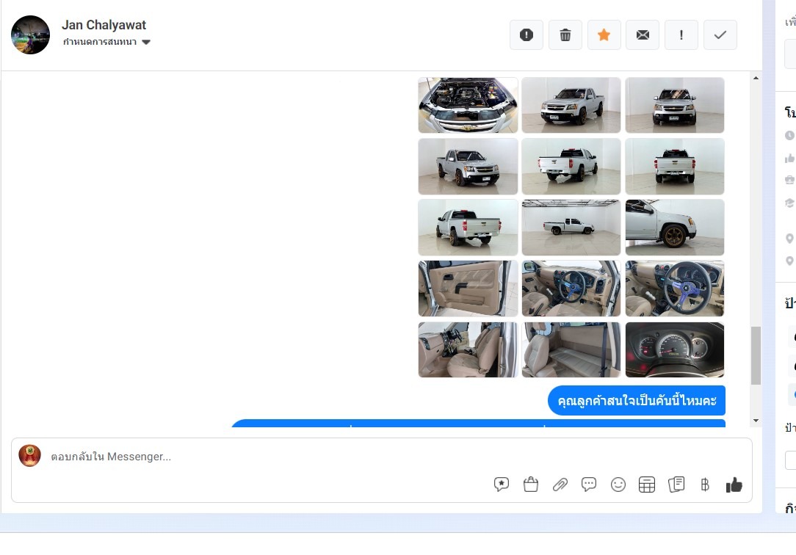This screenshot has width=796, height=555.
Task: Attach a file with the paperclip icon
Action: tap(560, 485)
